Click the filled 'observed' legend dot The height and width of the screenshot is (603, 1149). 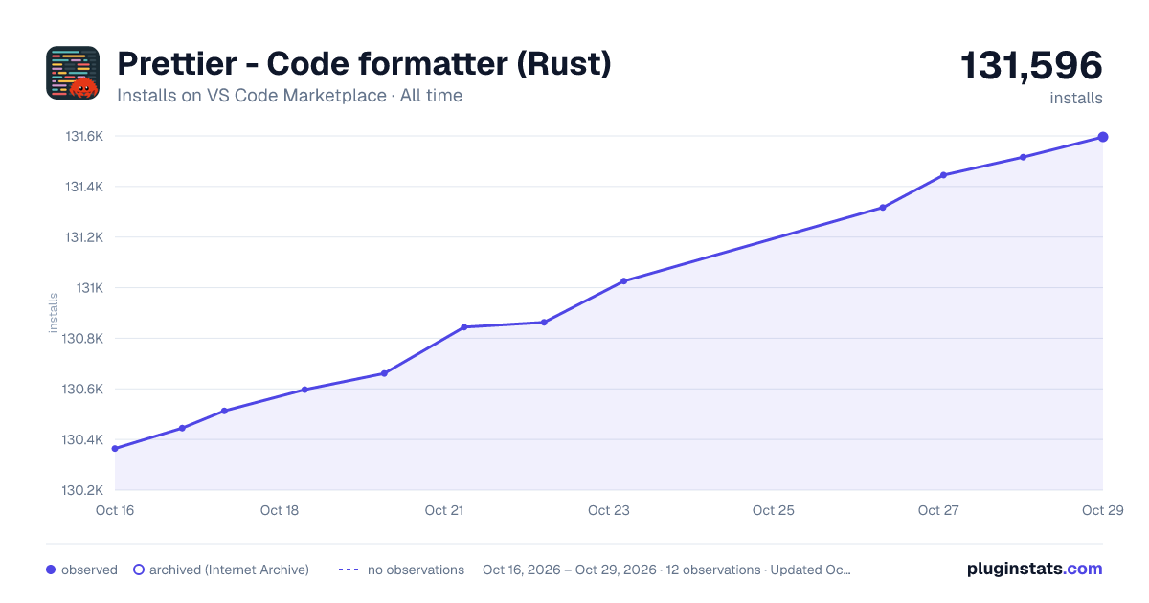pyautogui.click(x=51, y=569)
